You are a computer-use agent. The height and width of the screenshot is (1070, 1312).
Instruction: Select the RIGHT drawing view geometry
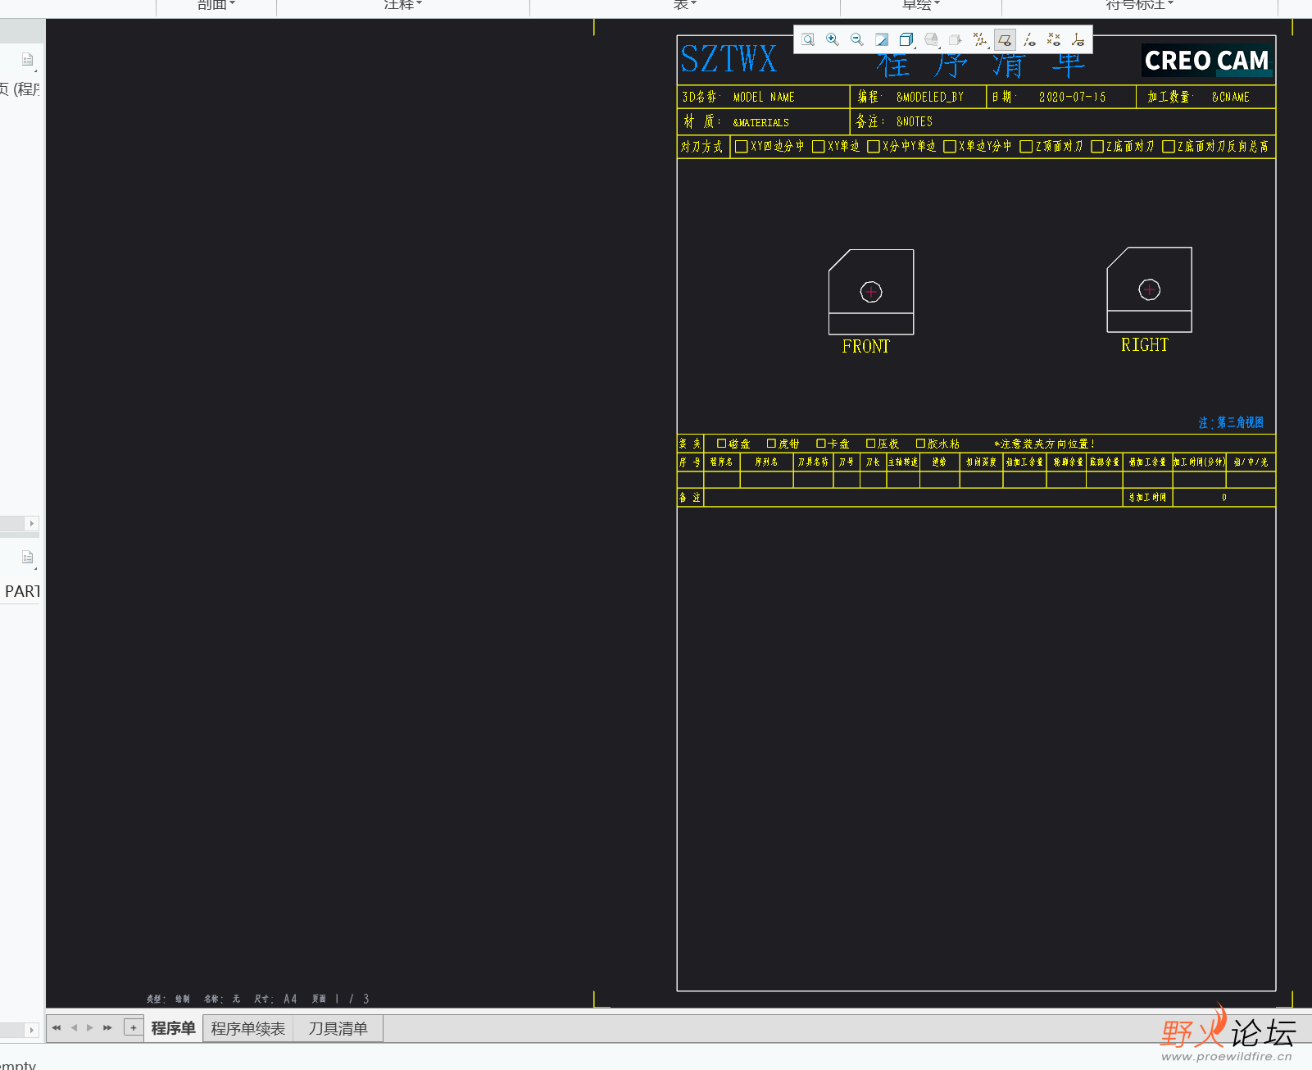pos(1150,289)
